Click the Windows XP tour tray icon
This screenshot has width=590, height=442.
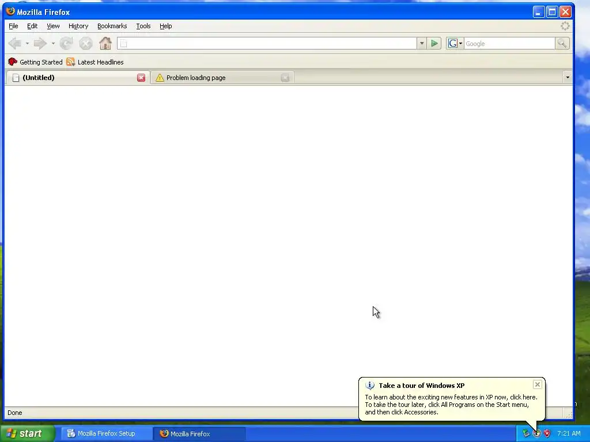[x=536, y=433]
